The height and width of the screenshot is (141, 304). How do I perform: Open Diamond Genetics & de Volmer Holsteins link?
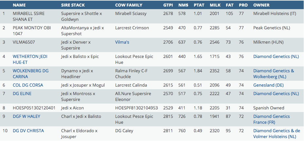(276, 134)
